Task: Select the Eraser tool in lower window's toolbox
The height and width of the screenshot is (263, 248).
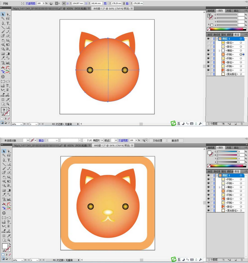Action: (9, 172)
